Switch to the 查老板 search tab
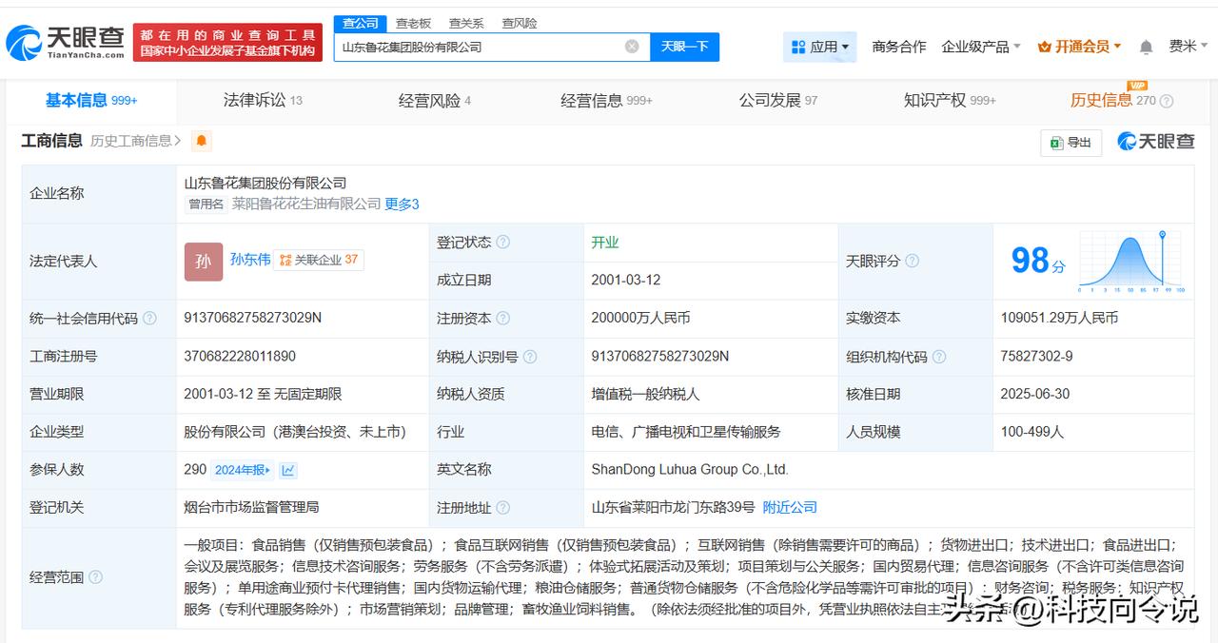The width and height of the screenshot is (1218, 643). click(414, 23)
